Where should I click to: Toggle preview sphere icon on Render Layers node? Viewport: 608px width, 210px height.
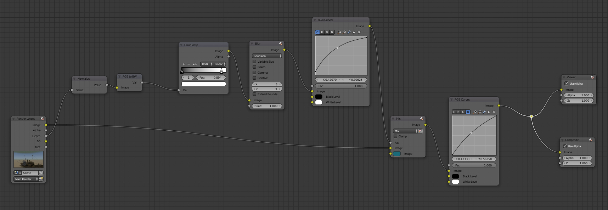click(42, 119)
